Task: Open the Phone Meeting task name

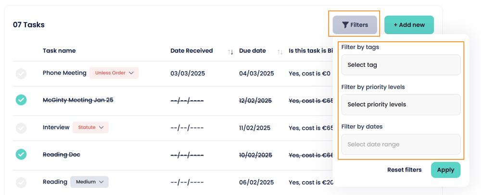Action: pyautogui.click(x=64, y=73)
